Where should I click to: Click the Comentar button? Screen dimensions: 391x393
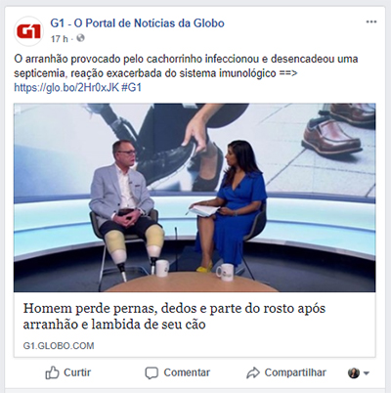[x=178, y=372]
